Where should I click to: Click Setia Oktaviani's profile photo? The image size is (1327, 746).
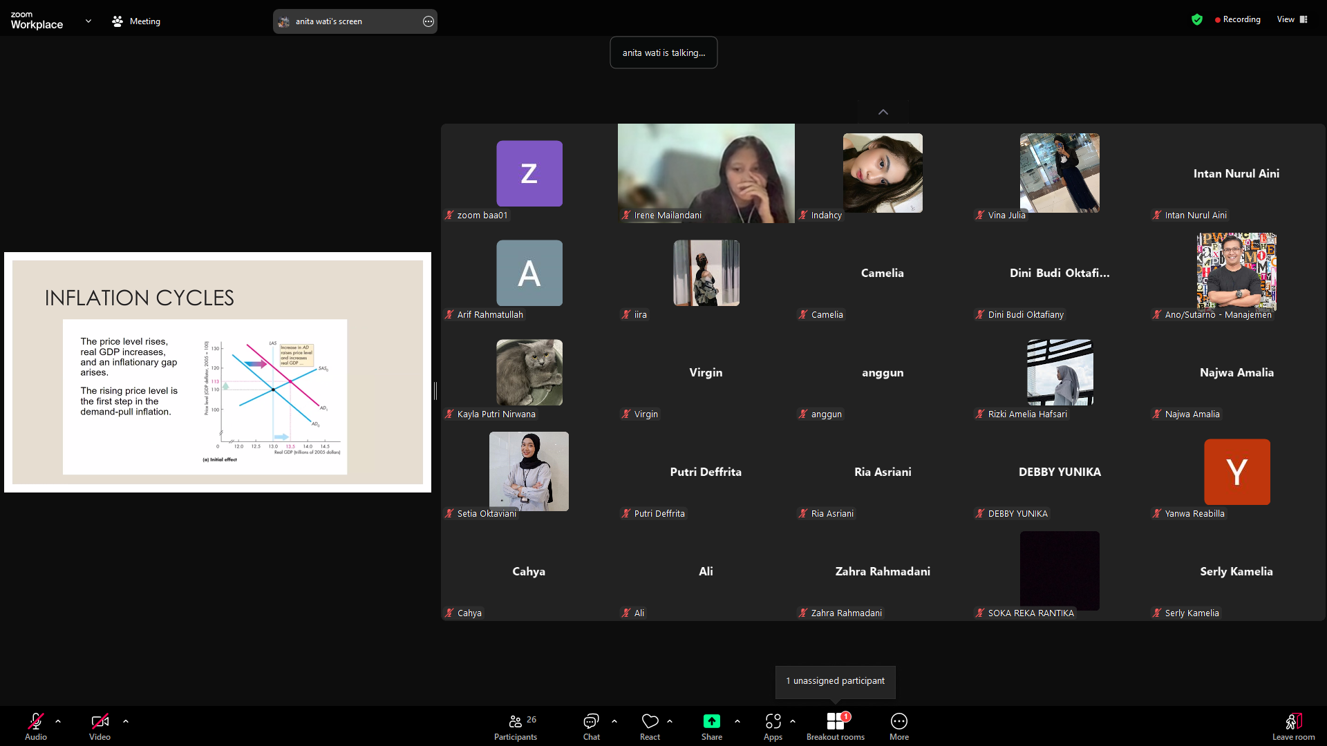[529, 471]
